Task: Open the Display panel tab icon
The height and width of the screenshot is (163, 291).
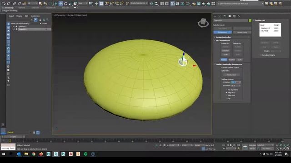Action: (234, 16)
